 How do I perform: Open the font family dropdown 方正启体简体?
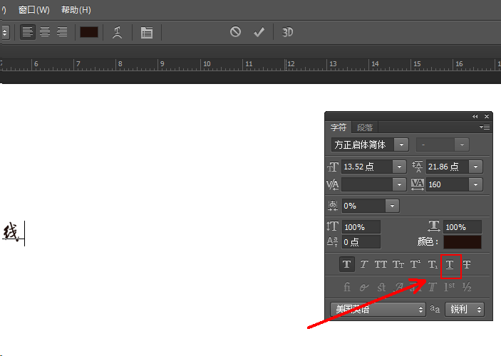[370, 145]
